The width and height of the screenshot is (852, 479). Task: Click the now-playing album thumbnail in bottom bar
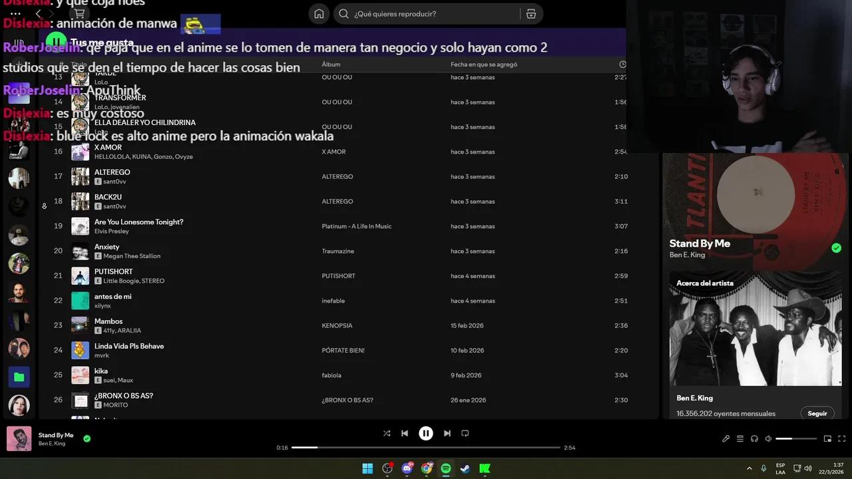(19, 438)
